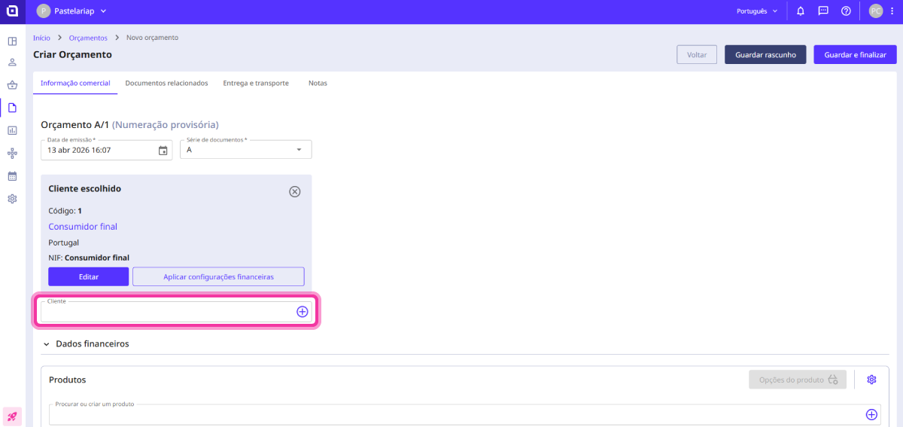Switch to Entrega e transporte tab
The image size is (903, 427).
tap(256, 84)
